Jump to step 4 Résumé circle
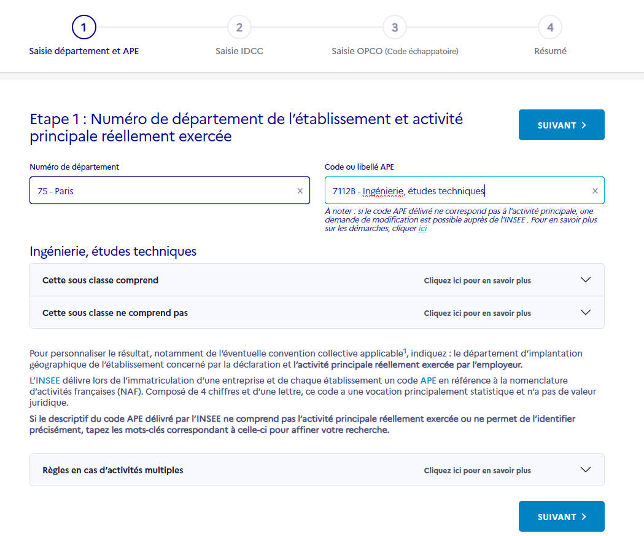The image size is (644, 536). click(550, 28)
